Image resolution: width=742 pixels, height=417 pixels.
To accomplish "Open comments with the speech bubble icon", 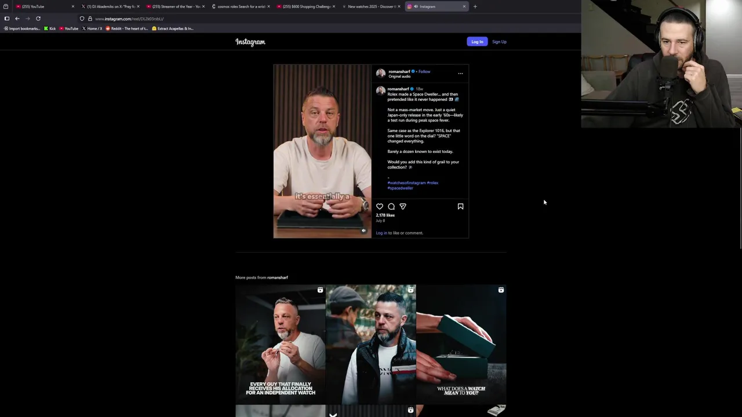I will 391,206.
